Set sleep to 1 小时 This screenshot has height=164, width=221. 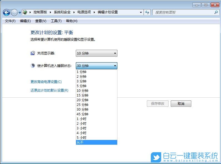point(97,119)
